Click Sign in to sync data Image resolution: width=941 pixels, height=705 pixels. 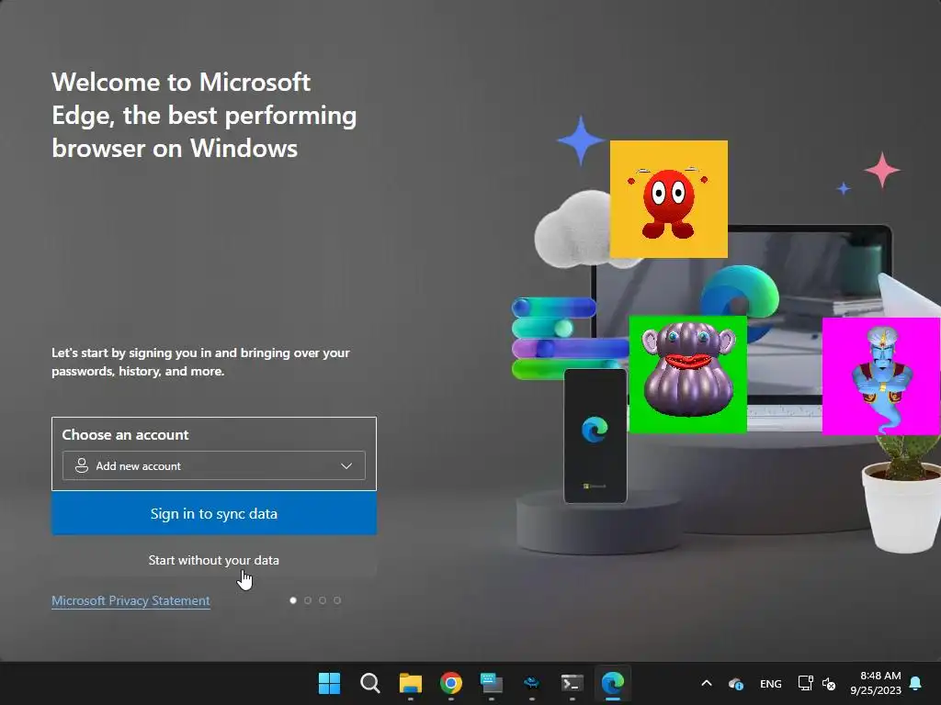(x=214, y=514)
